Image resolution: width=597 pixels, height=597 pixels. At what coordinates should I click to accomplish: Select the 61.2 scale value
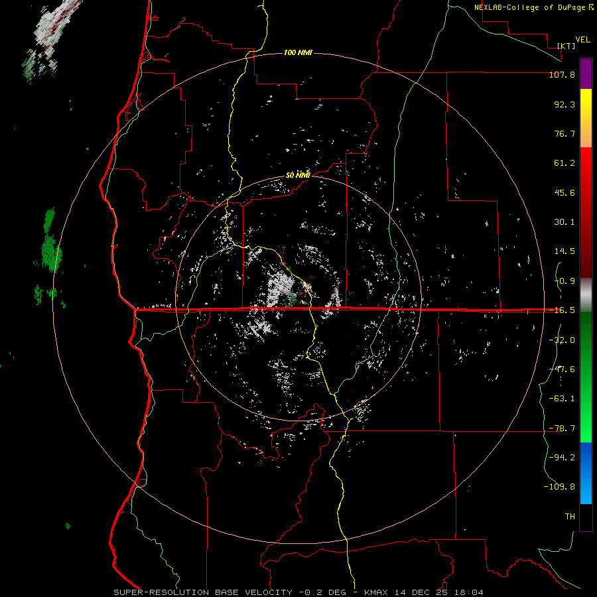tap(564, 163)
